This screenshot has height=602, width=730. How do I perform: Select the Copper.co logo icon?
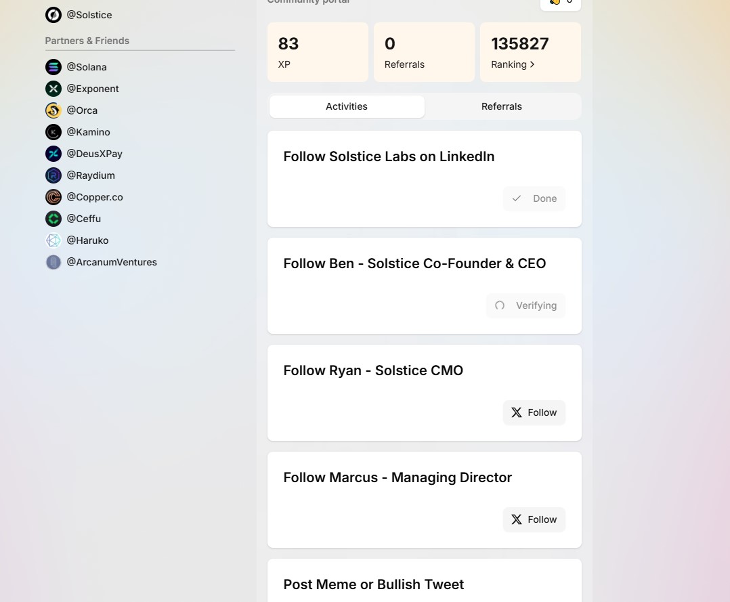(x=53, y=197)
